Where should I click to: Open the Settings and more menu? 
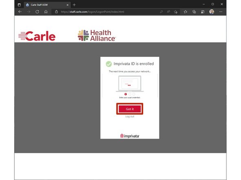click(x=221, y=12)
